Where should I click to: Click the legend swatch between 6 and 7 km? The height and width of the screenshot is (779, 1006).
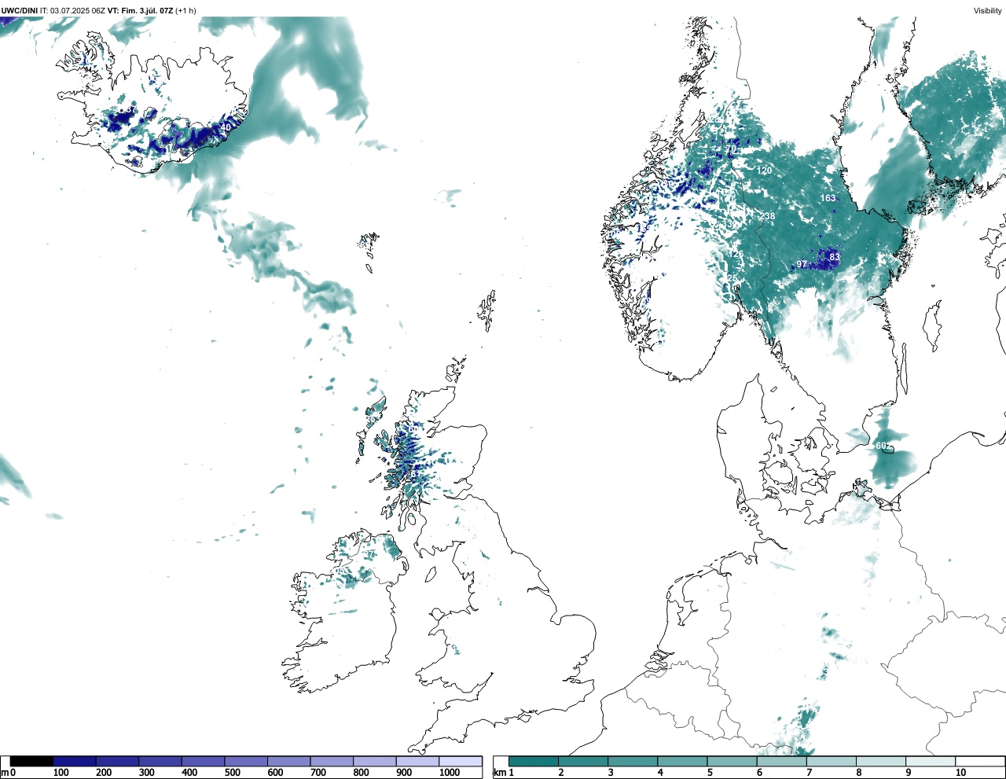pos(781,761)
